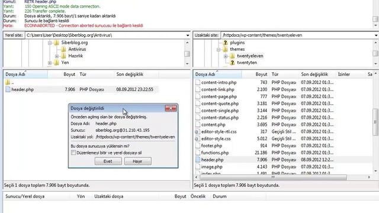Click the 21.186 size of functions.php
Image resolution: width=379 pixels, height=213 pixels.
(x=261, y=153)
